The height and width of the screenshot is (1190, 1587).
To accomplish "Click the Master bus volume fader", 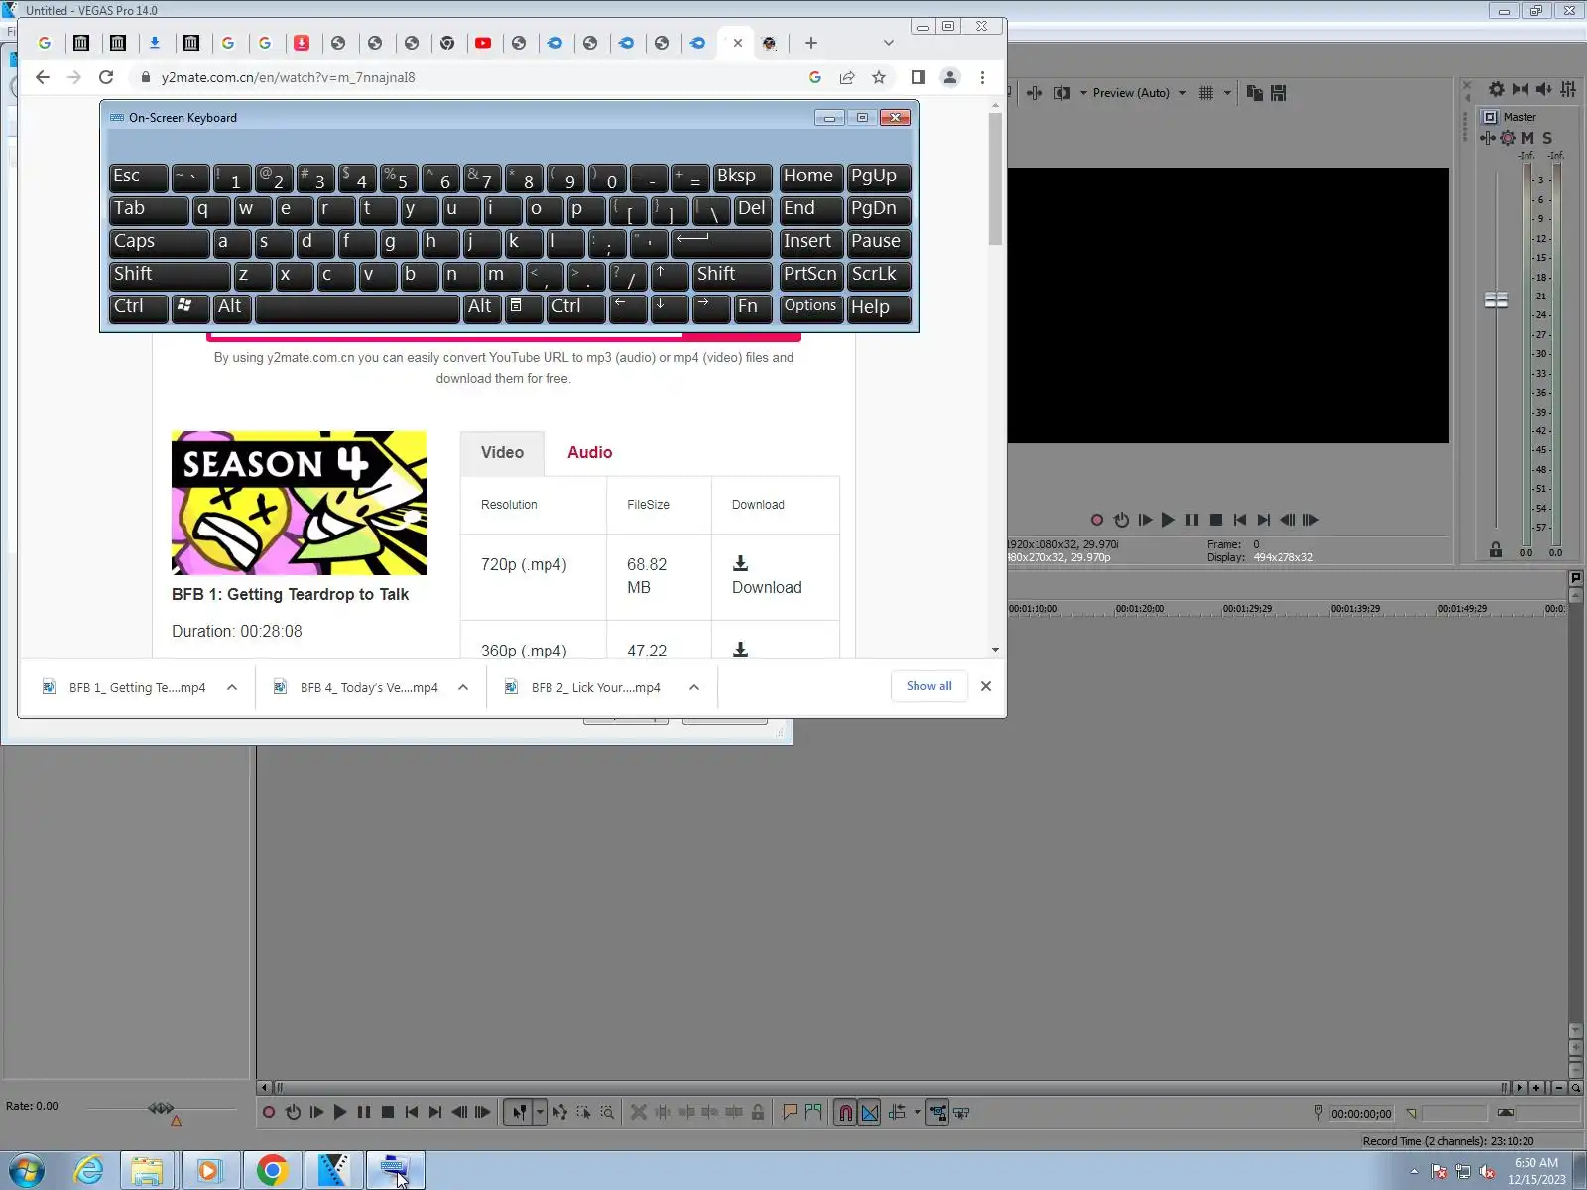I will 1496,299.
